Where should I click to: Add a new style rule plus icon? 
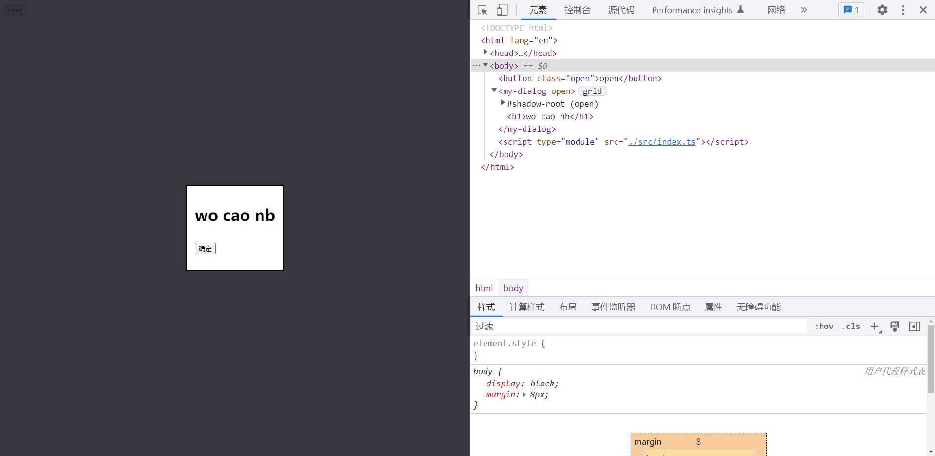pos(875,327)
